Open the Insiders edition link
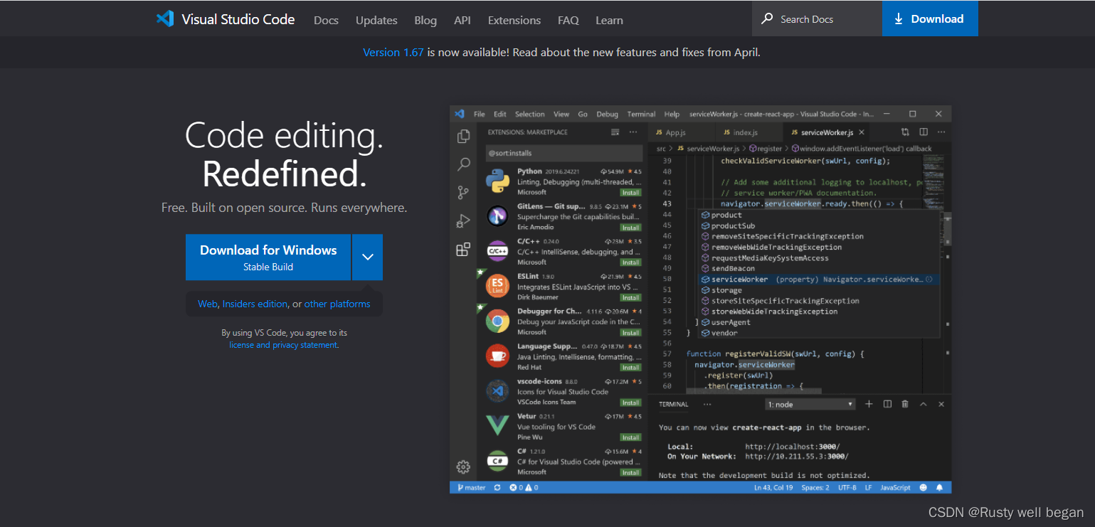This screenshot has width=1095, height=527. tap(255, 304)
